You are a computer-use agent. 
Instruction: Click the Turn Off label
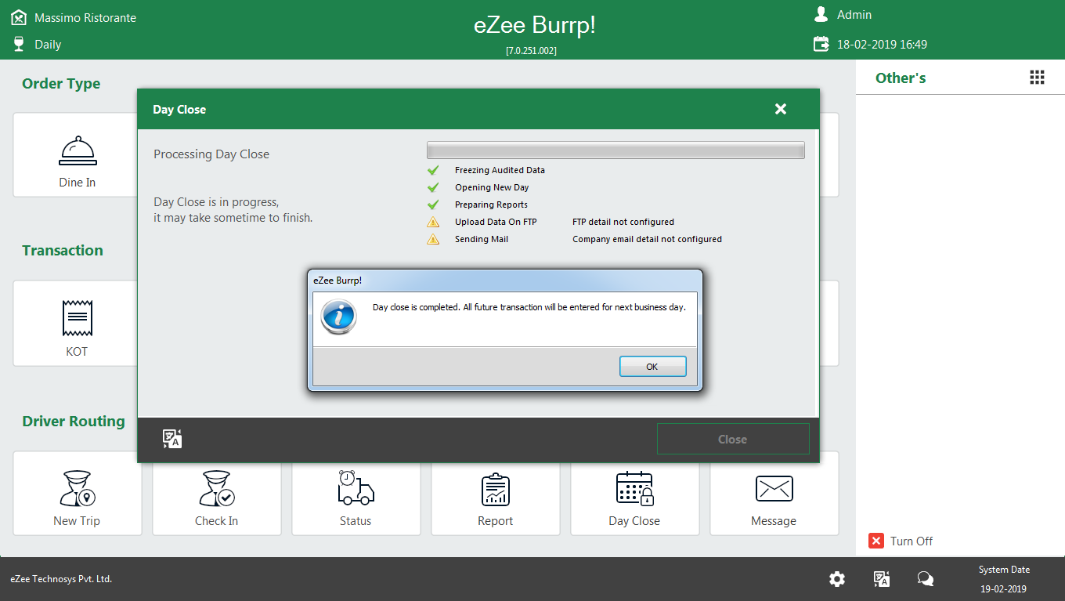pos(912,541)
